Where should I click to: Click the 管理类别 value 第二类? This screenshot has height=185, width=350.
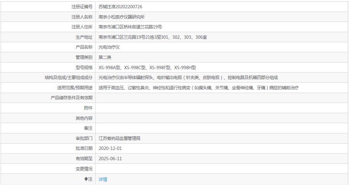click(x=105, y=58)
